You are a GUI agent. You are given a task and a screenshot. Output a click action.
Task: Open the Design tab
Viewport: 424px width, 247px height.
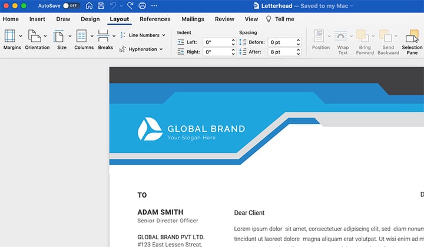click(x=90, y=19)
